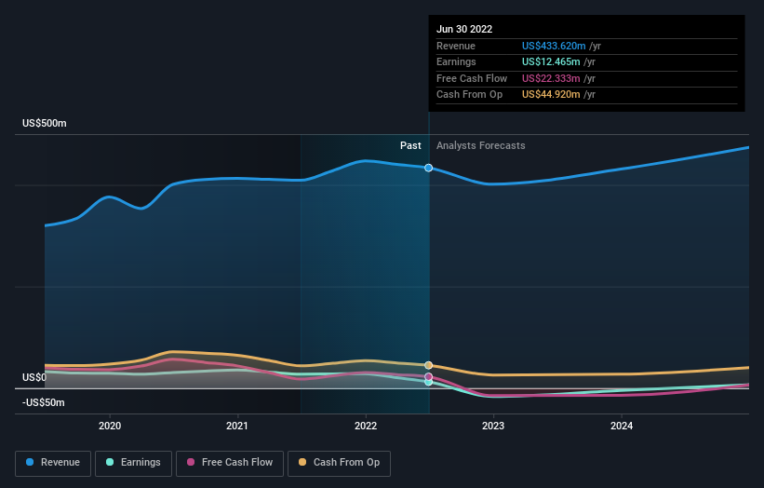Click the 2021 x-axis label
The width and height of the screenshot is (764, 488).
click(237, 426)
